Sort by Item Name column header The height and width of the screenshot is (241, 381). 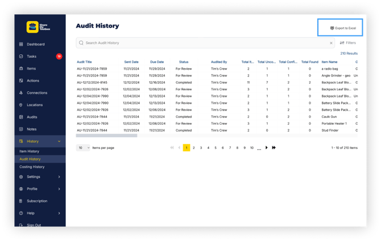pos(329,62)
